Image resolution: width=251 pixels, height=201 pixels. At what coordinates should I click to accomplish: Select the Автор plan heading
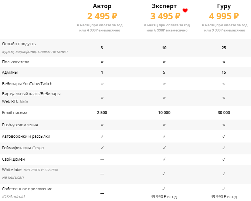pos(102,6)
